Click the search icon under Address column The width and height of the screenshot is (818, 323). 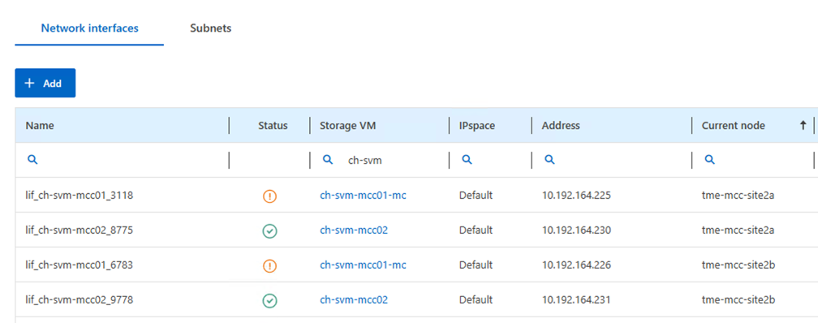point(549,160)
